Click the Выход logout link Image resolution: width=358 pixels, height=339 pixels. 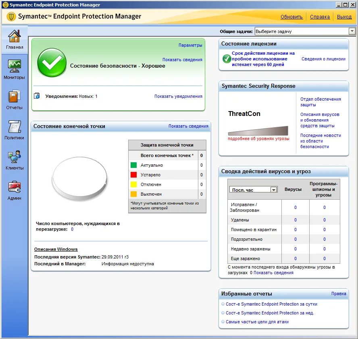pos(344,17)
